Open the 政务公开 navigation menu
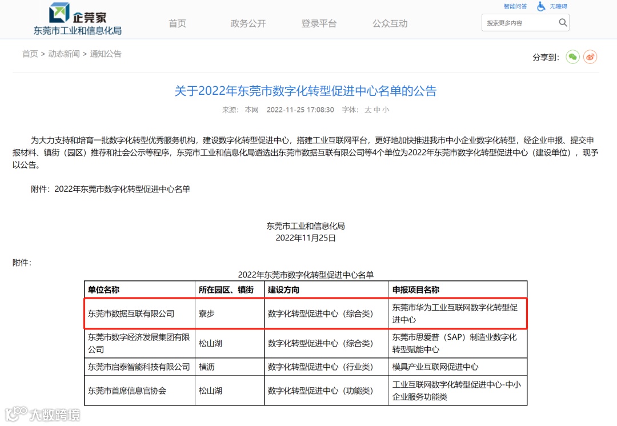Viewport: 617px width, 426px height. coord(249,23)
